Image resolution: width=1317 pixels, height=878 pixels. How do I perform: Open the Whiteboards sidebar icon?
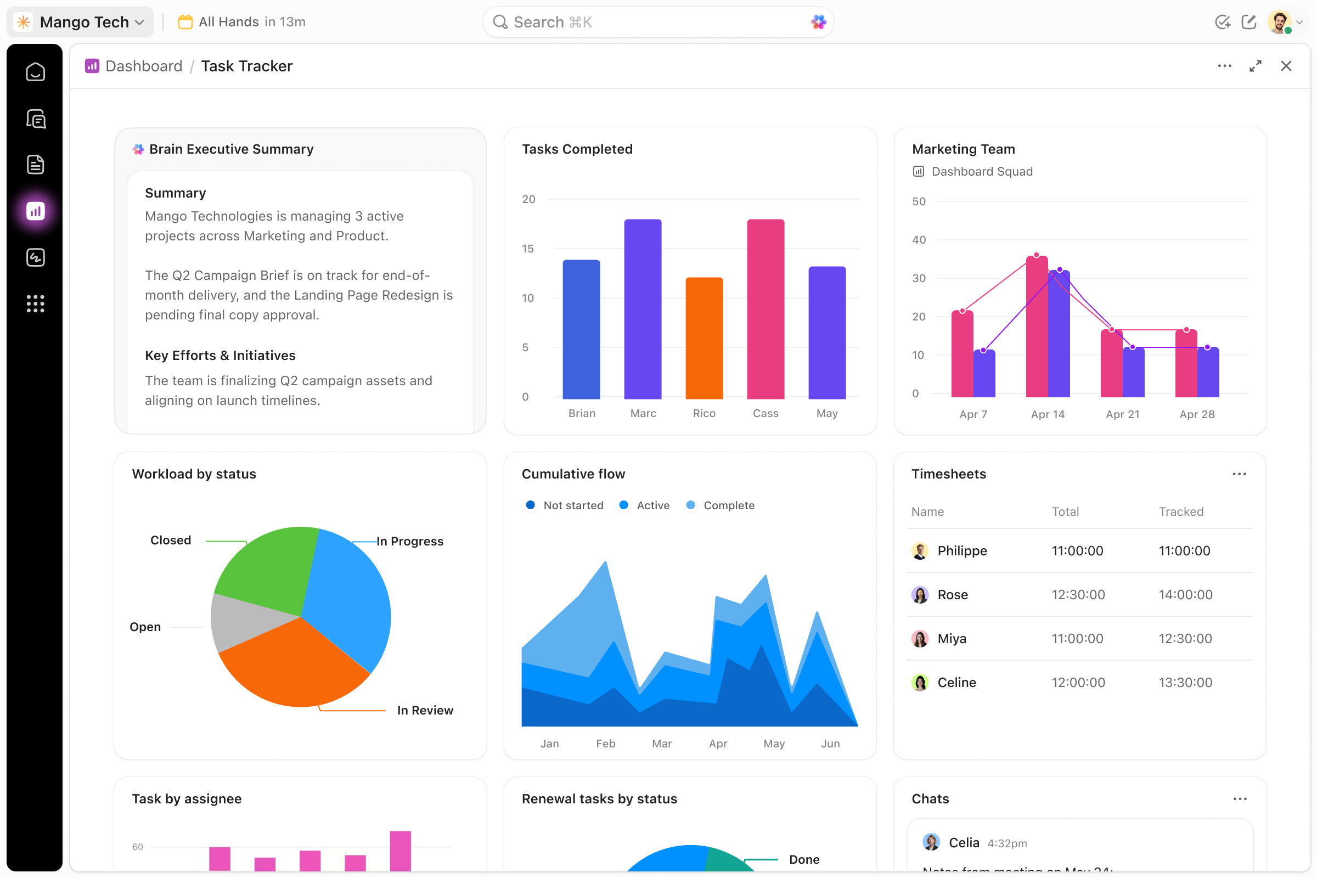pyautogui.click(x=35, y=257)
